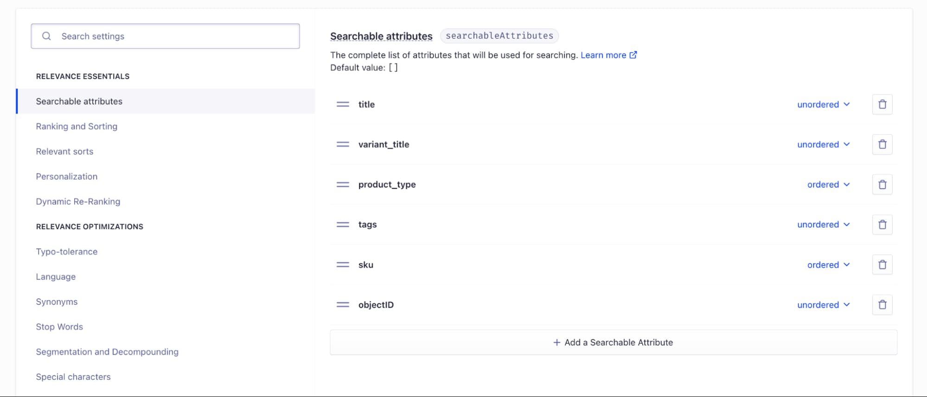
Task: Open Special characters settings
Action: coord(73,377)
